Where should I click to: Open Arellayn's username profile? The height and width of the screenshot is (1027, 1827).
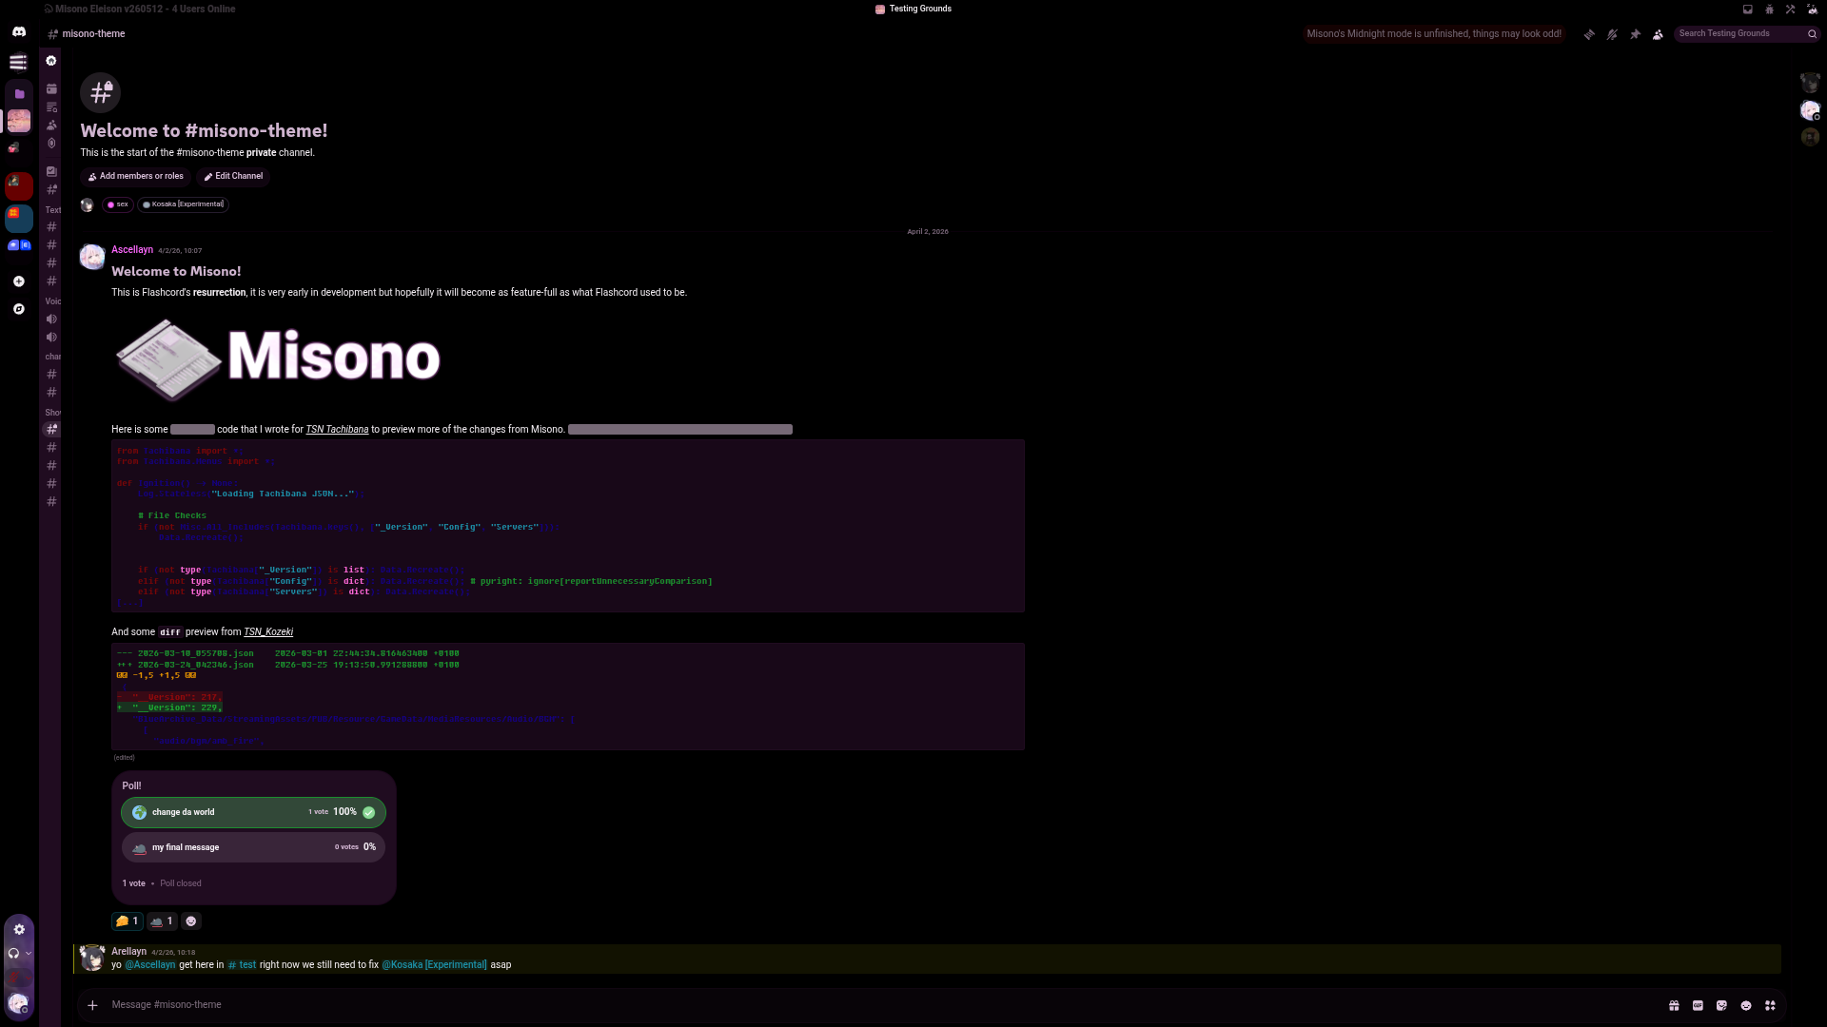[x=129, y=952]
